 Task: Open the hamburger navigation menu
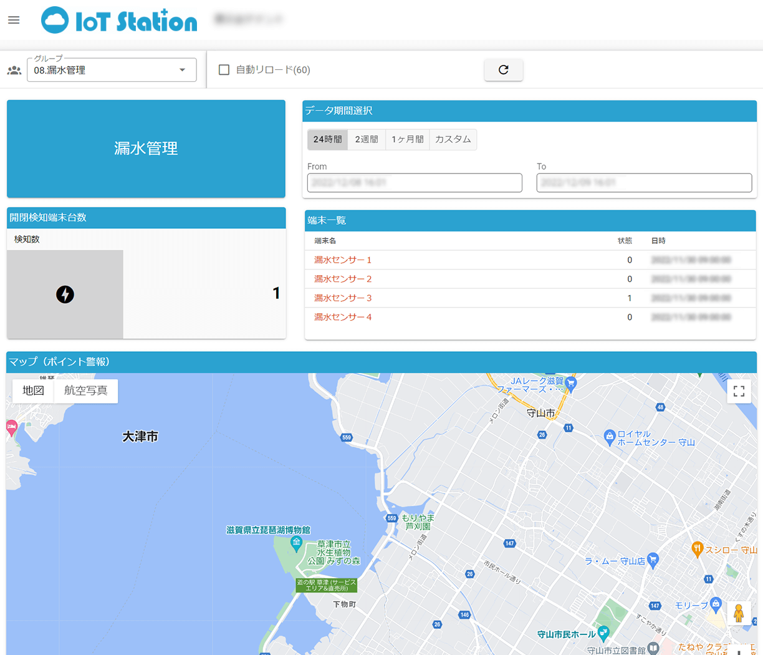coord(14,20)
